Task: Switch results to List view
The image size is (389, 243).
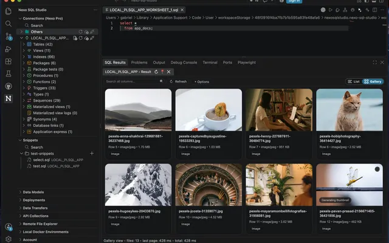Action: pos(354,81)
